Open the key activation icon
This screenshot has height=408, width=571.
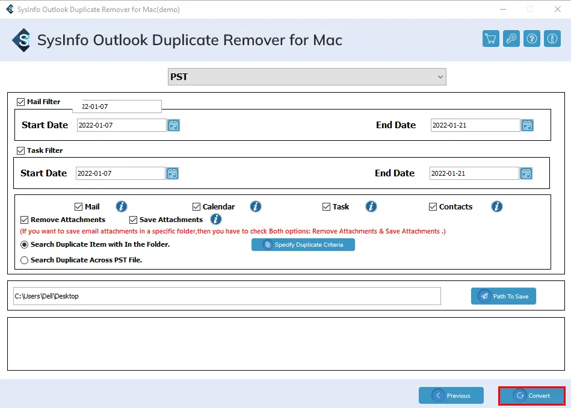(511, 39)
